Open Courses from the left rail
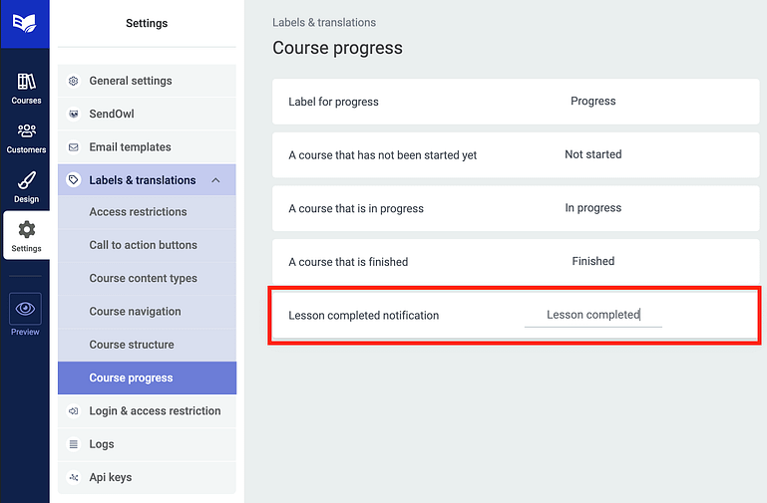This screenshot has width=767, height=503. pos(26,88)
